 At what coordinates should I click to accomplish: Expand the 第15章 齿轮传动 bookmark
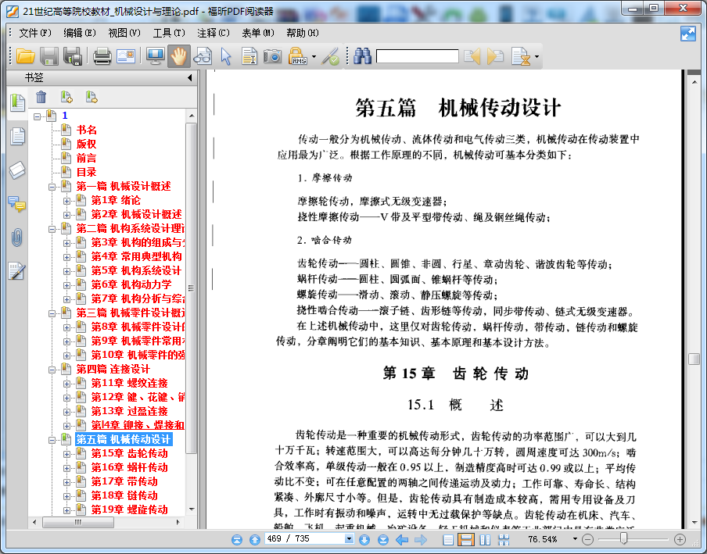[x=66, y=454]
